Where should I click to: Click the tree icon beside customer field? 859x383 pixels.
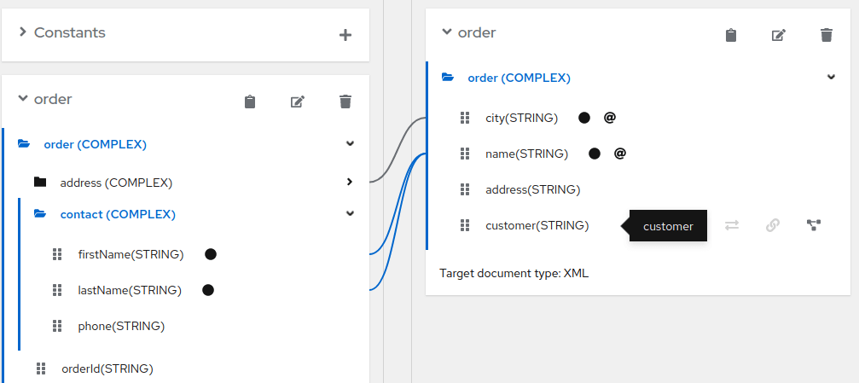click(814, 225)
